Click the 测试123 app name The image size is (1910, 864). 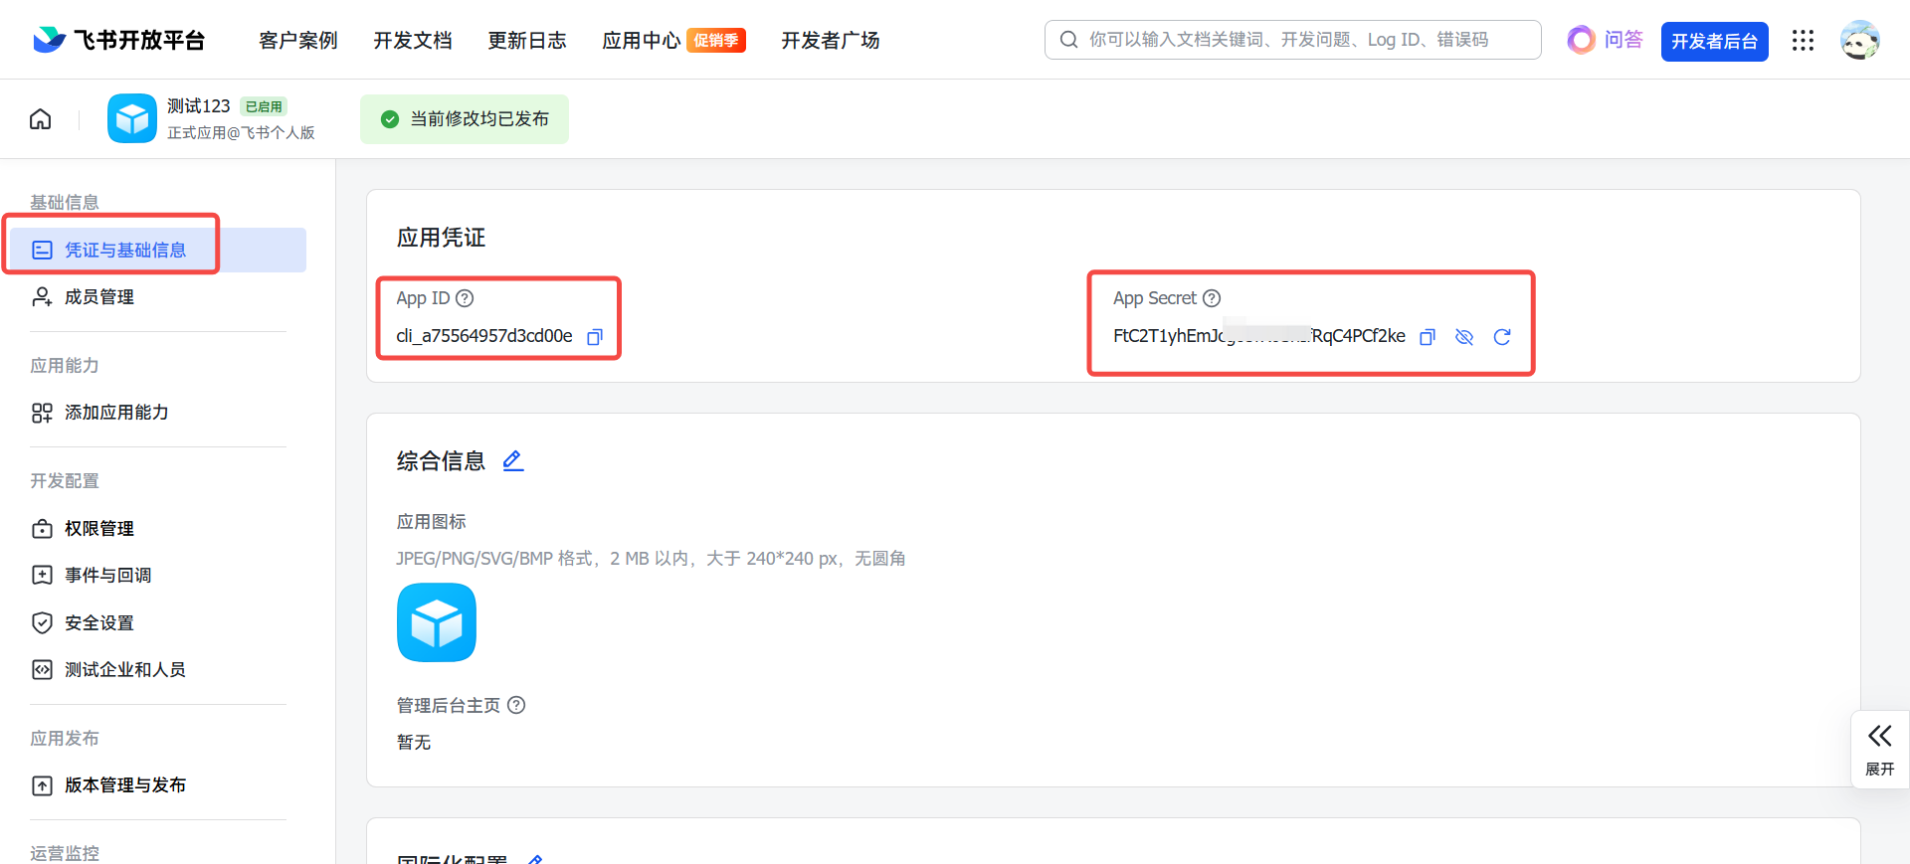tap(199, 105)
